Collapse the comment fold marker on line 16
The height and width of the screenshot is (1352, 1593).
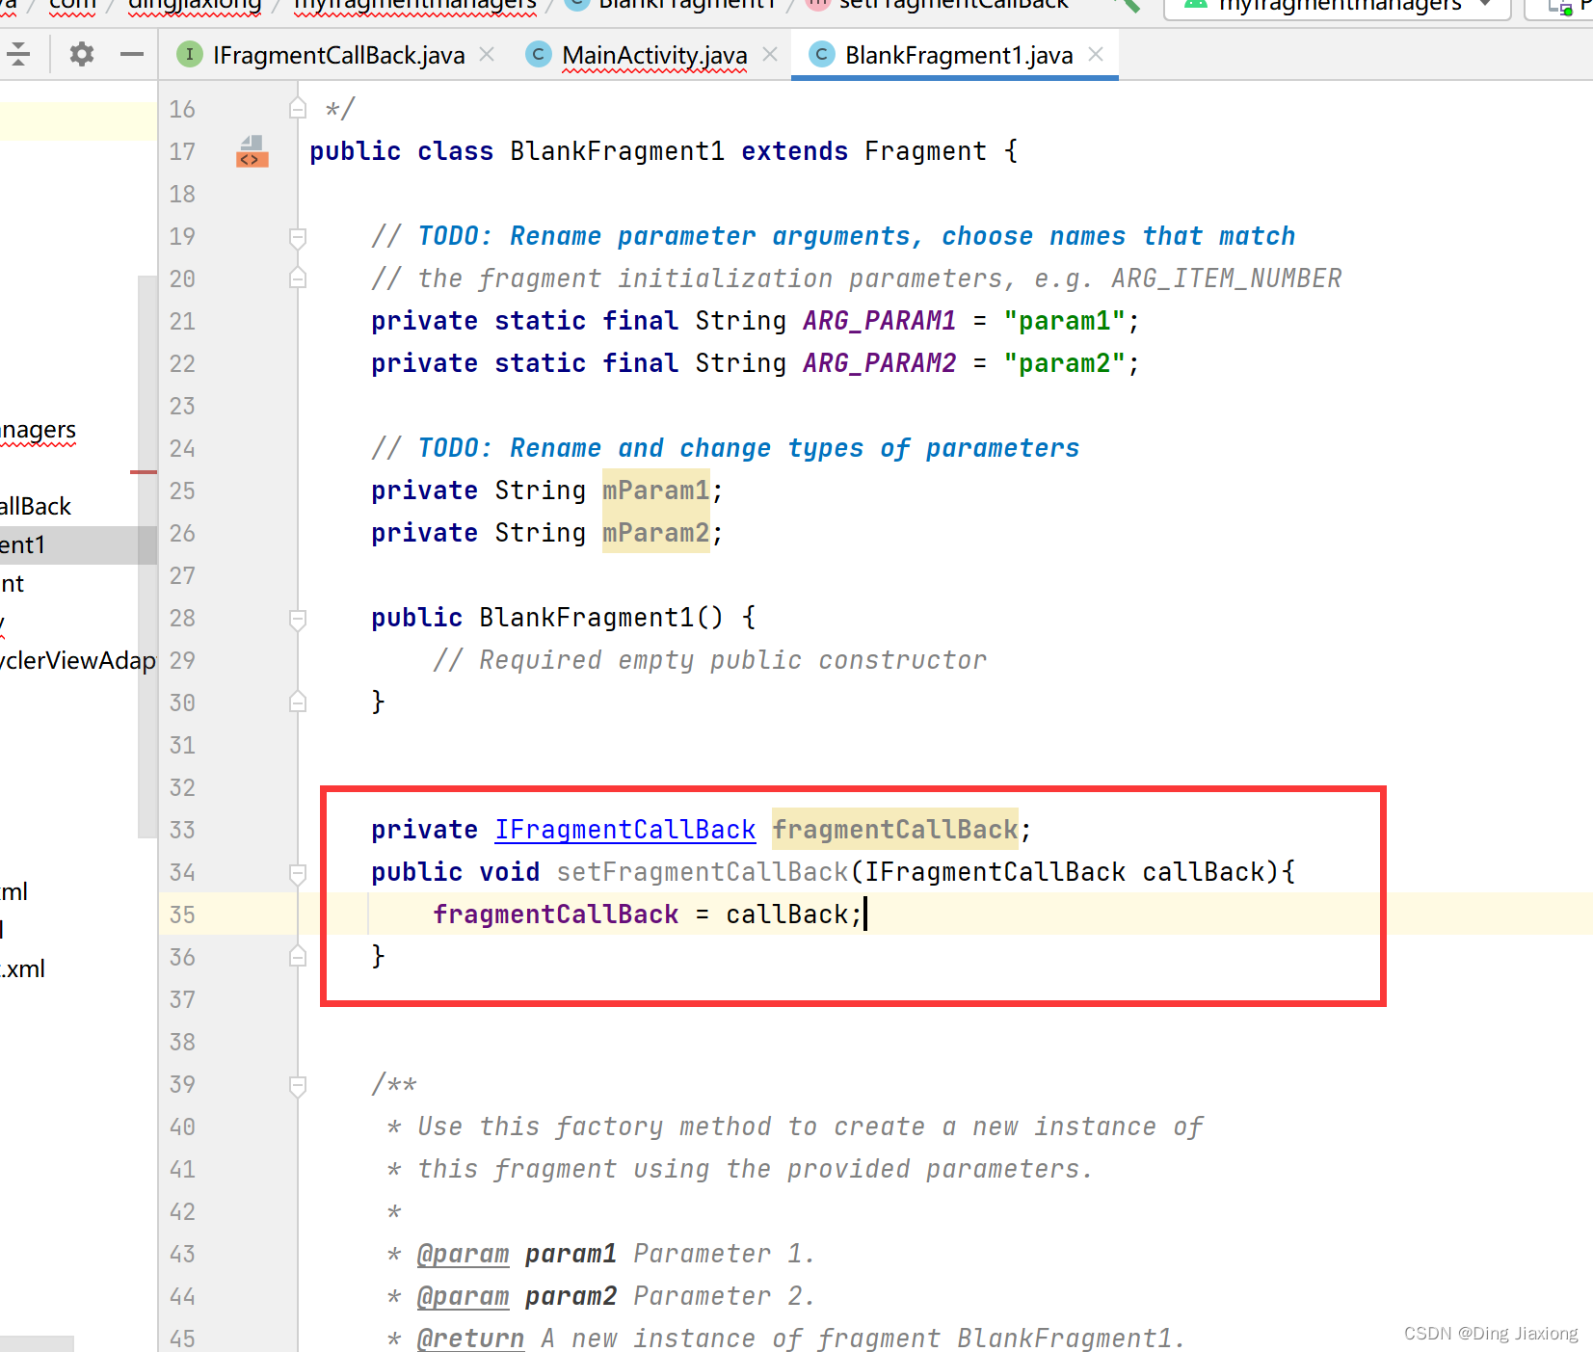pyautogui.click(x=298, y=108)
